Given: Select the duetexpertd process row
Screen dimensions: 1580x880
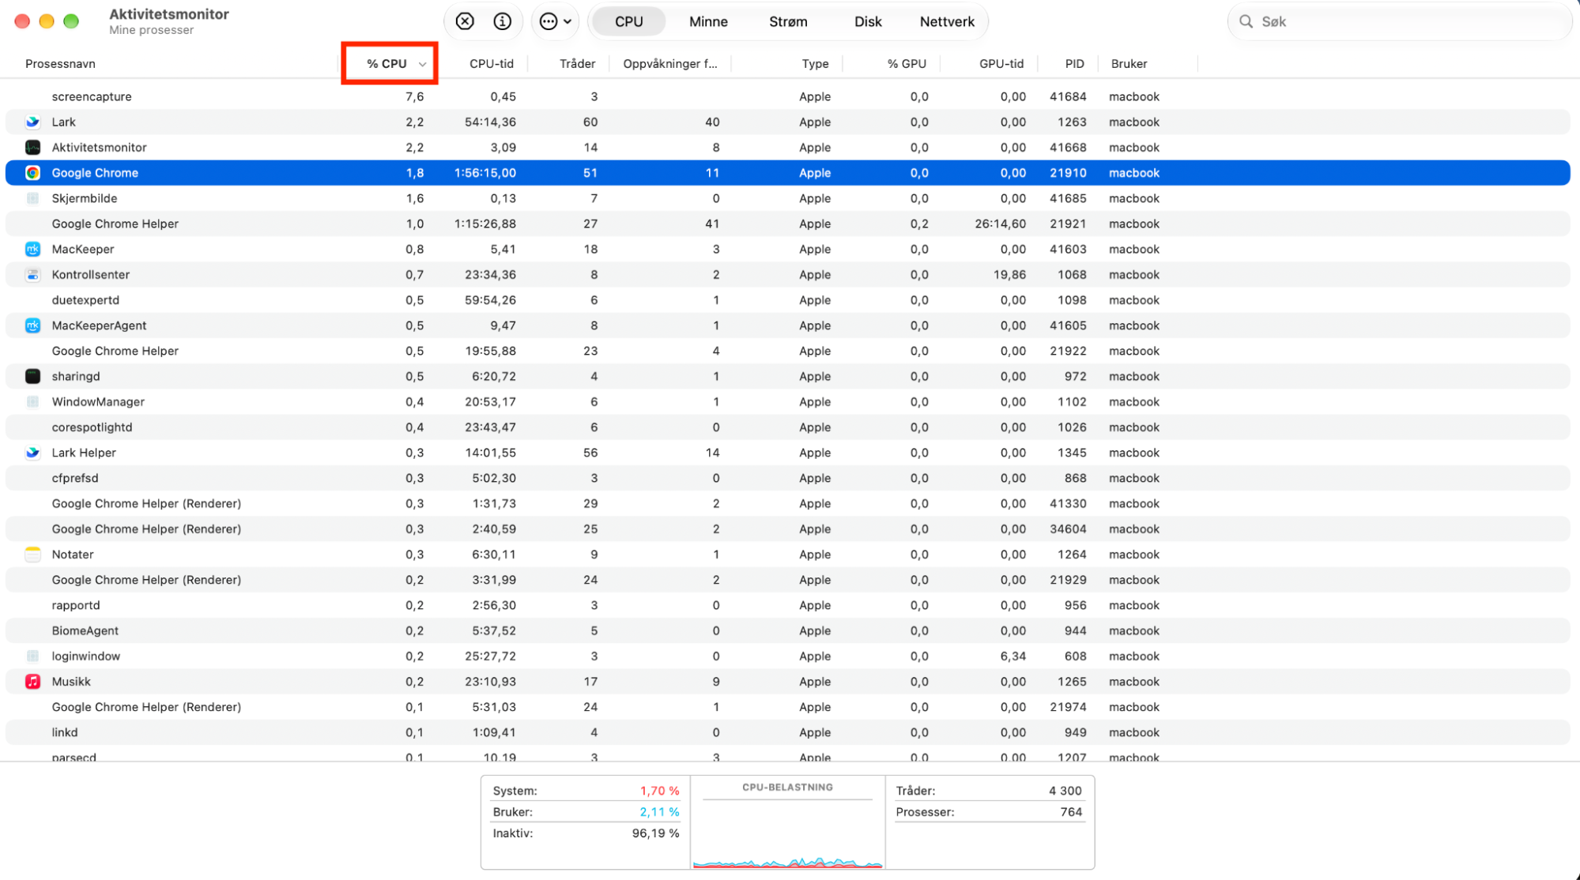Looking at the screenshot, I should 787,300.
